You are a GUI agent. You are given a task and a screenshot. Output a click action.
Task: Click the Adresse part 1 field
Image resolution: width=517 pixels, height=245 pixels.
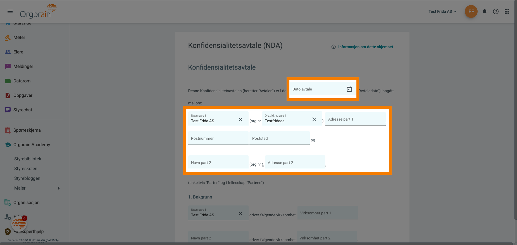pyautogui.click(x=356, y=119)
